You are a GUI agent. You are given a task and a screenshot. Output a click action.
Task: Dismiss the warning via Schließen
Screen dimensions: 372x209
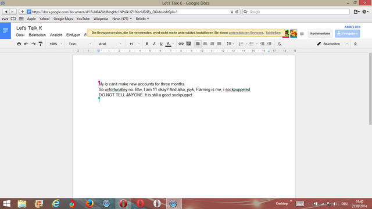pyautogui.click(x=273, y=33)
